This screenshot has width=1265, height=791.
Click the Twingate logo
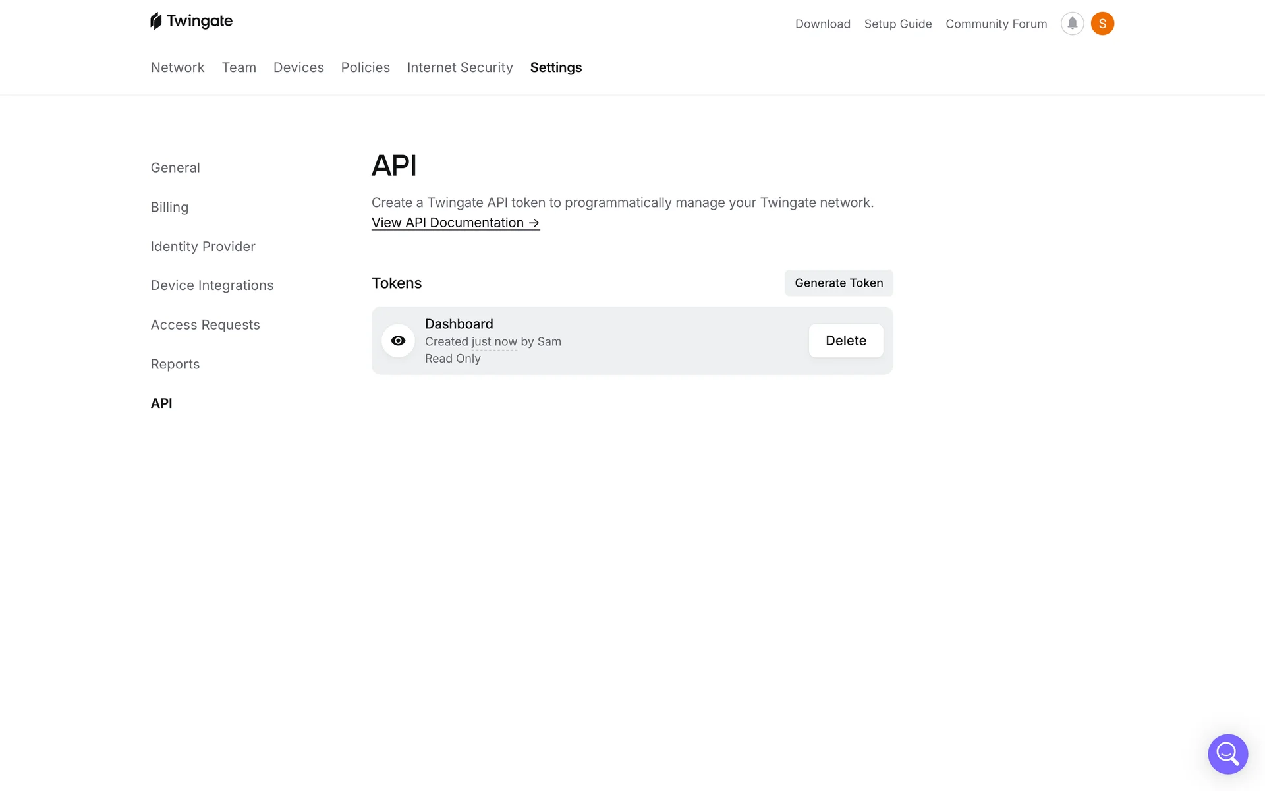tap(191, 21)
